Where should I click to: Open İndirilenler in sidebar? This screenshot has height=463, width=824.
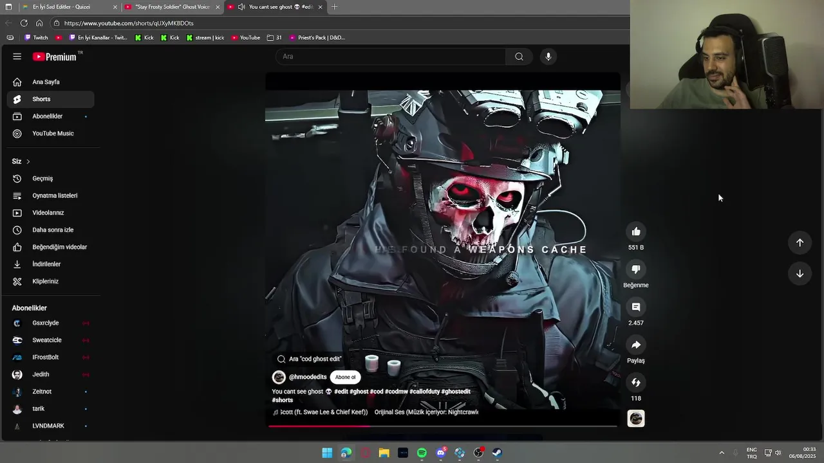click(x=51, y=264)
